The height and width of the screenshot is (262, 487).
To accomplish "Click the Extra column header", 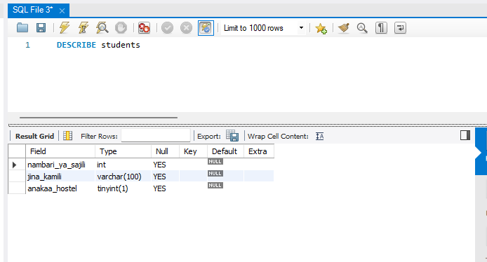I will pyautogui.click(x=259, y=151).
